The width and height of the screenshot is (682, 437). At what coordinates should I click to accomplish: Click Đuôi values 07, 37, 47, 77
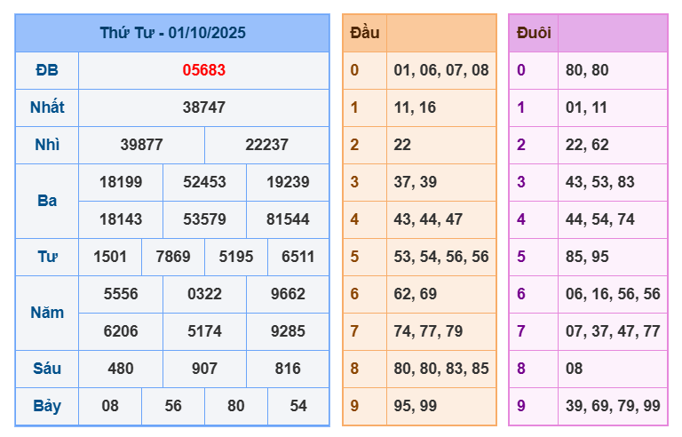[x=612, y=331]
